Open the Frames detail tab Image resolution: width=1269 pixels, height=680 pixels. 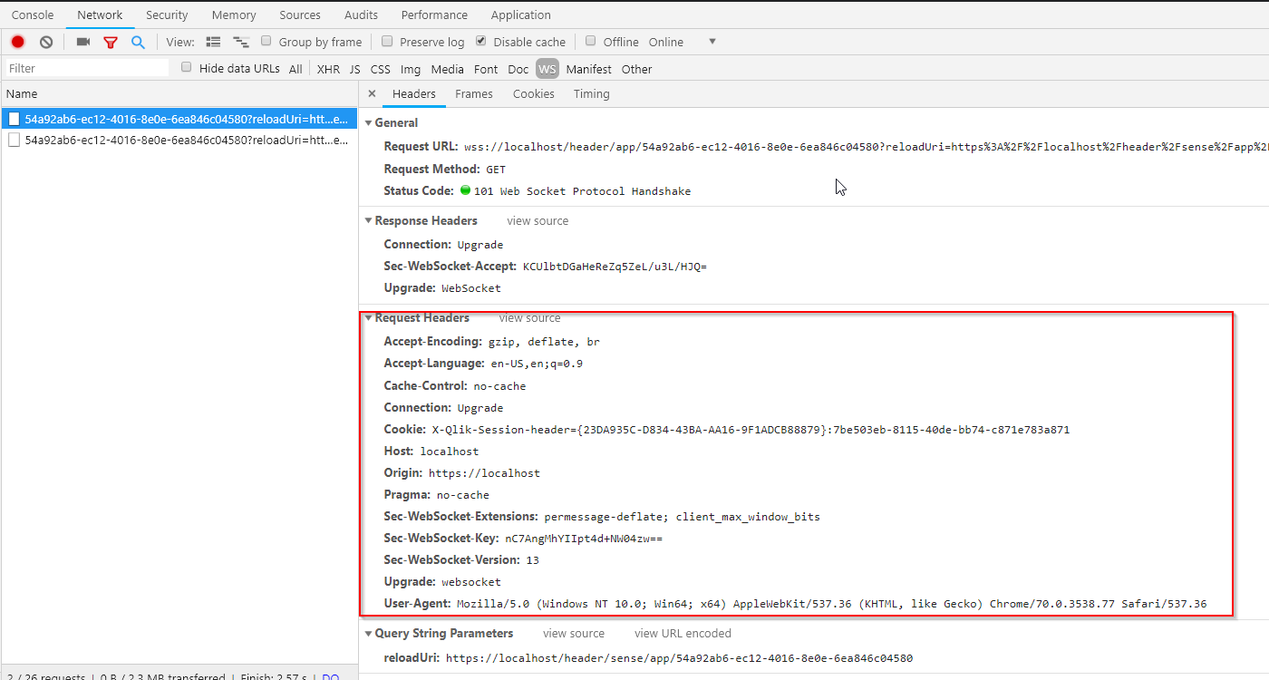pos(474,93)
